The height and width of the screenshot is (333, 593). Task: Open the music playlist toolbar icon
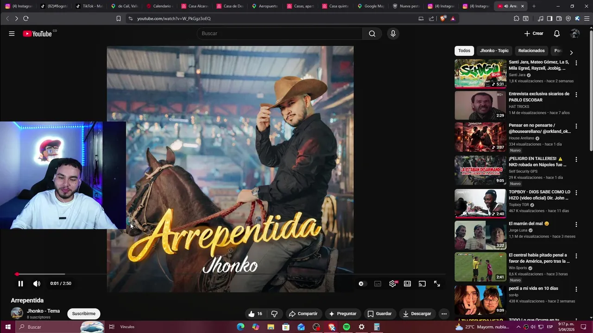[540, 18]
